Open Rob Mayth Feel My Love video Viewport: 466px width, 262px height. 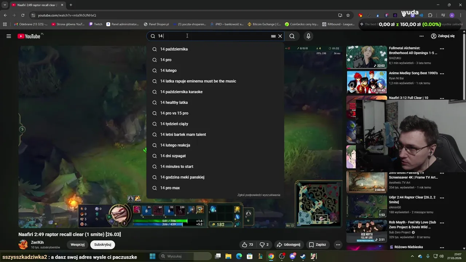tap(367, 231)
